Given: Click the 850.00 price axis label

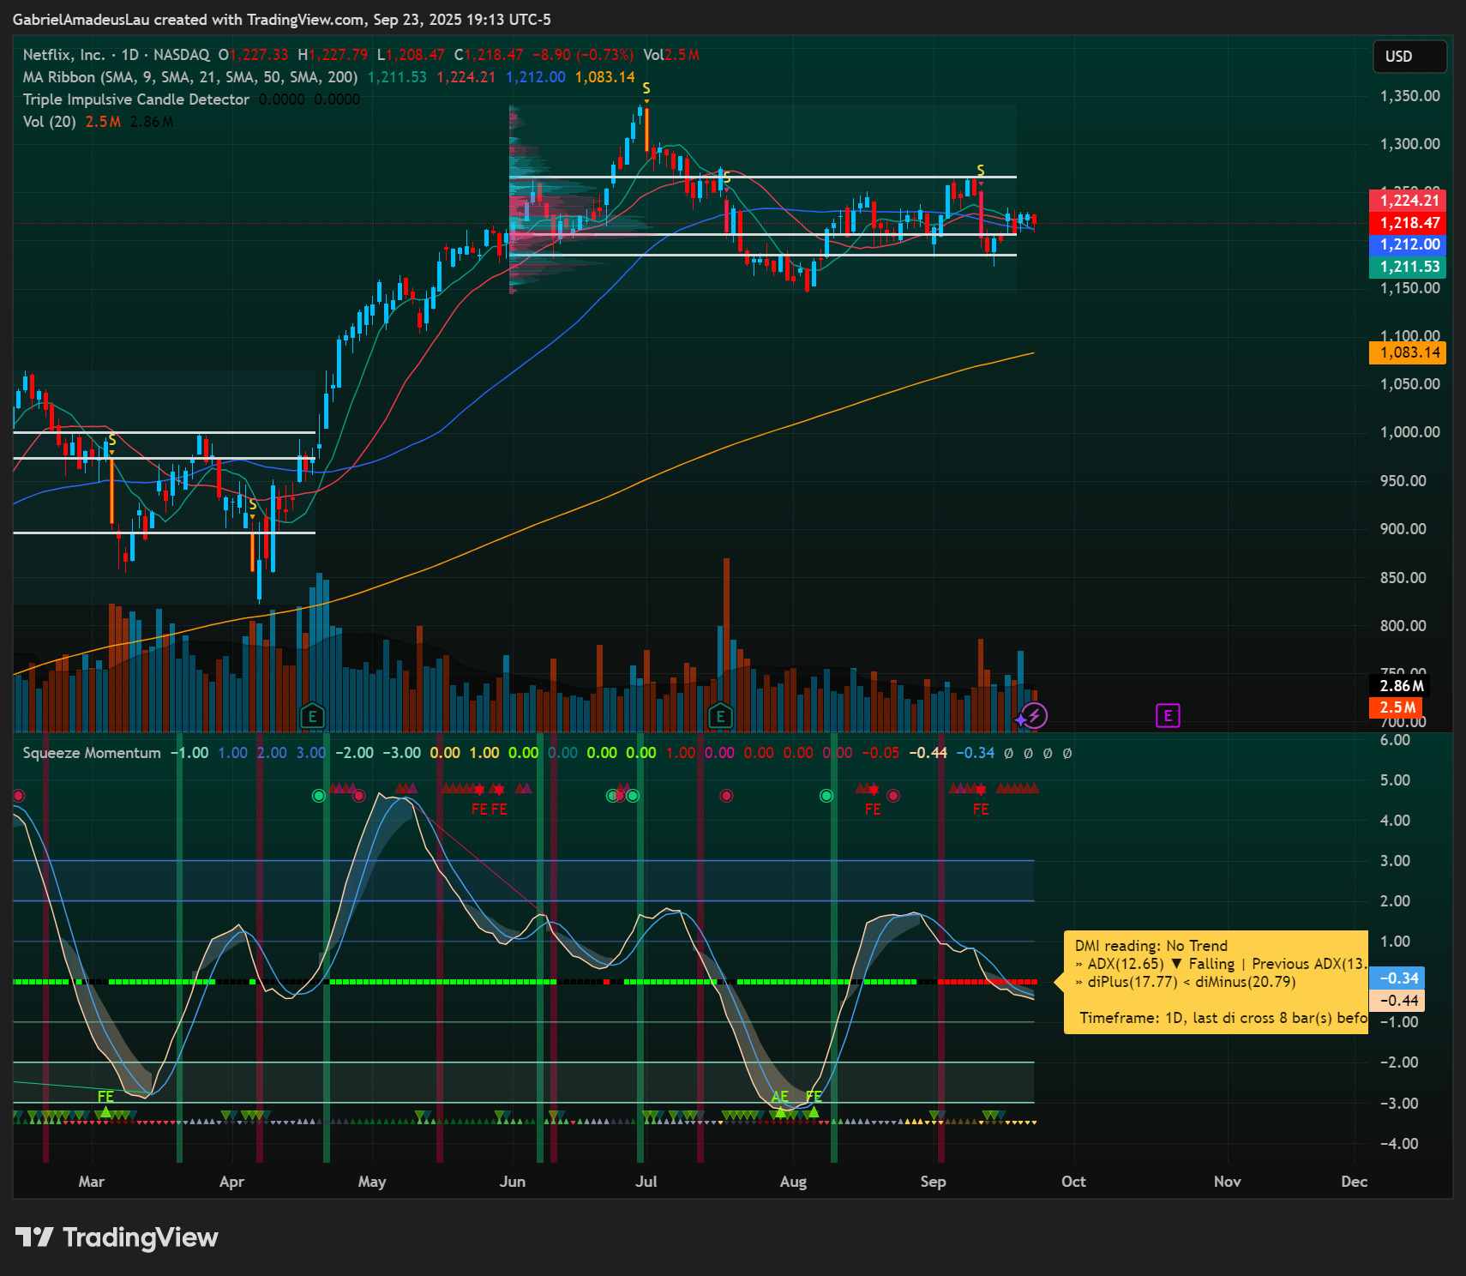Looking at the screenshot, I should click(x=1403, y=578).
